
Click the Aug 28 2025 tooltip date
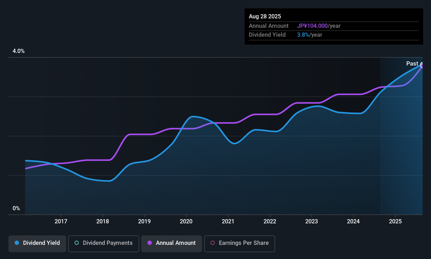(265, 17)
